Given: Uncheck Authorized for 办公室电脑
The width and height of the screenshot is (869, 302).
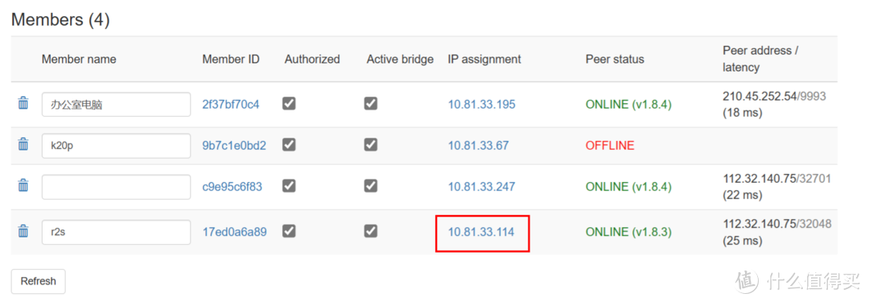Looking at the screenshot, I should [x=289, y=103].
